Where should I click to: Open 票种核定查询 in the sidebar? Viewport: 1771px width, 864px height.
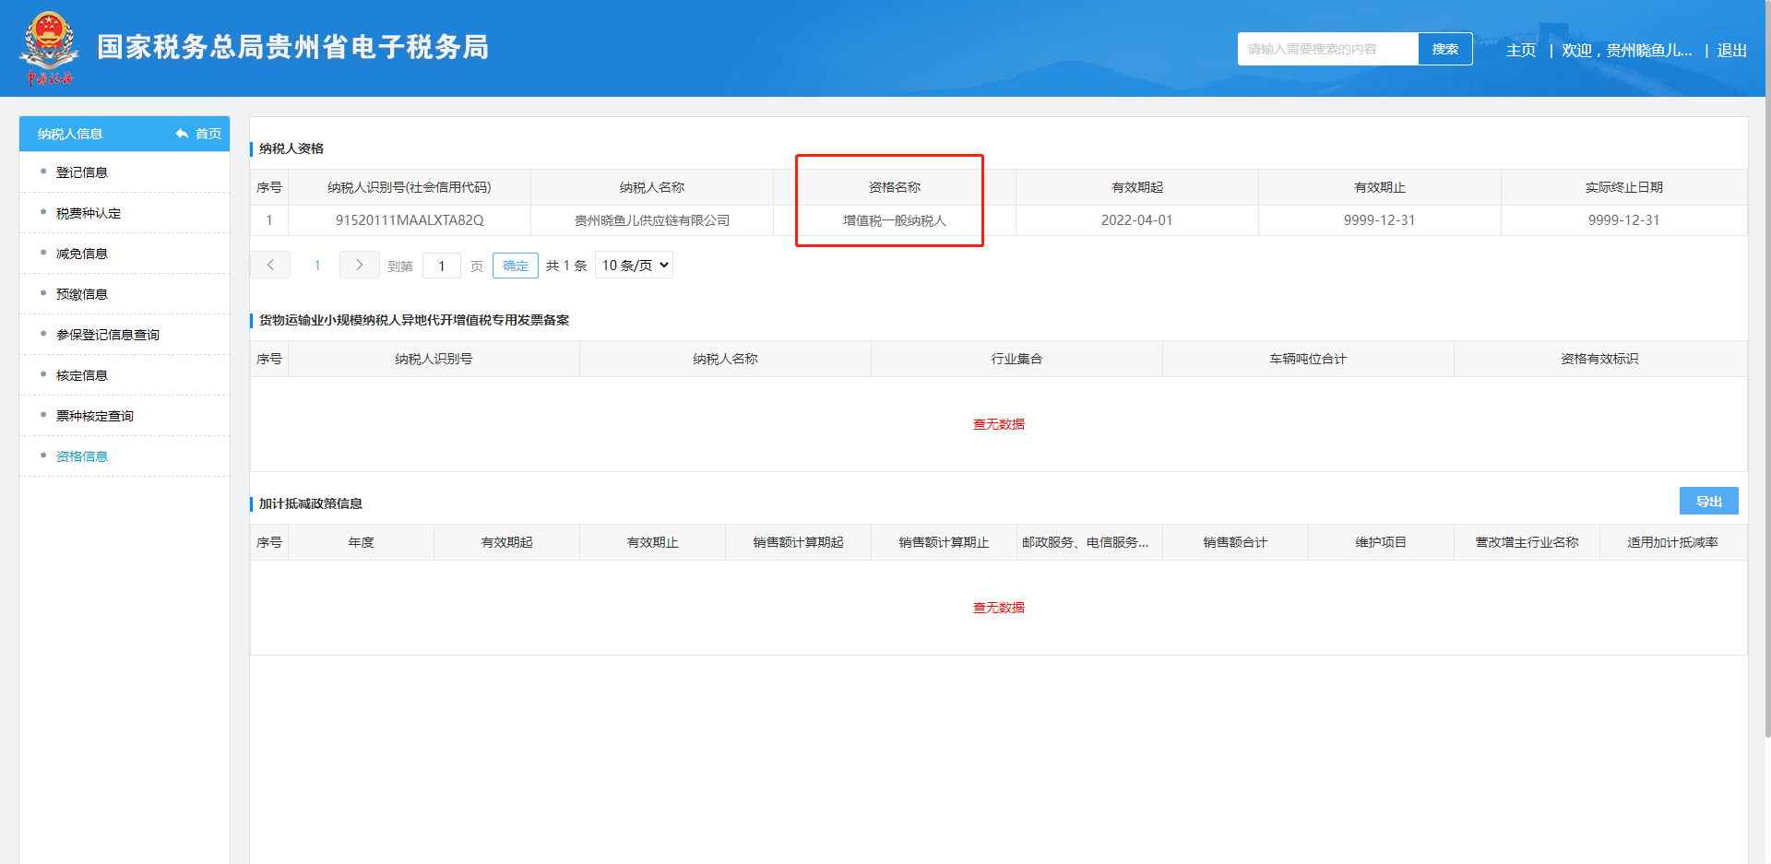[95, 416]
